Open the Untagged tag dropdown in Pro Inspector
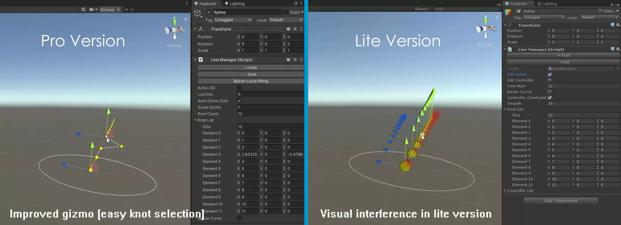 233,20
